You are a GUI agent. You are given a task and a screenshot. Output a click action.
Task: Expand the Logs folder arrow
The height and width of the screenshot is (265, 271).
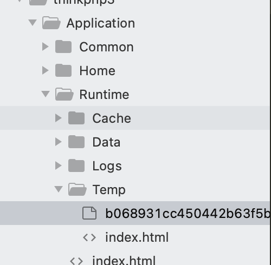tap(59, 165)
